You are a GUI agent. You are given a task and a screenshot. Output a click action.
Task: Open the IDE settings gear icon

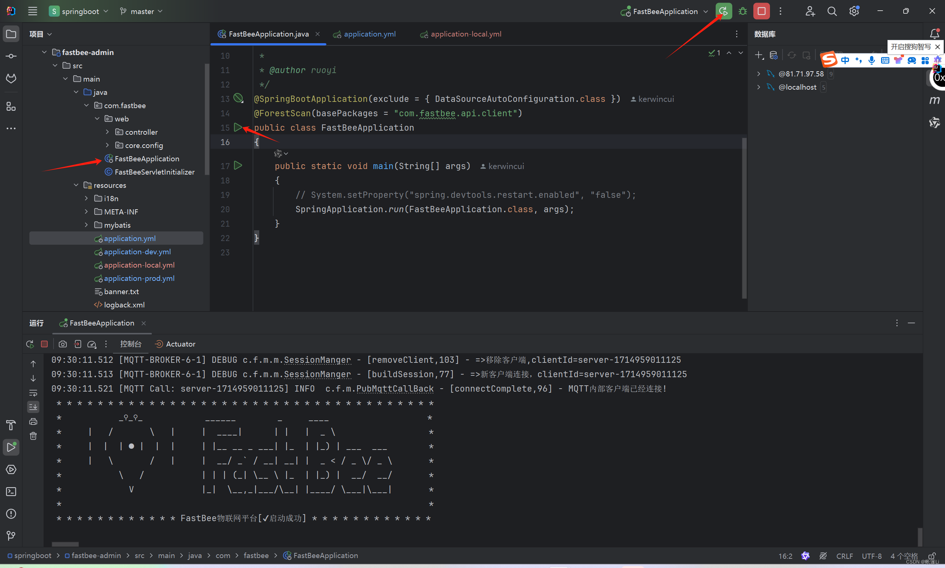coord(853,11)
